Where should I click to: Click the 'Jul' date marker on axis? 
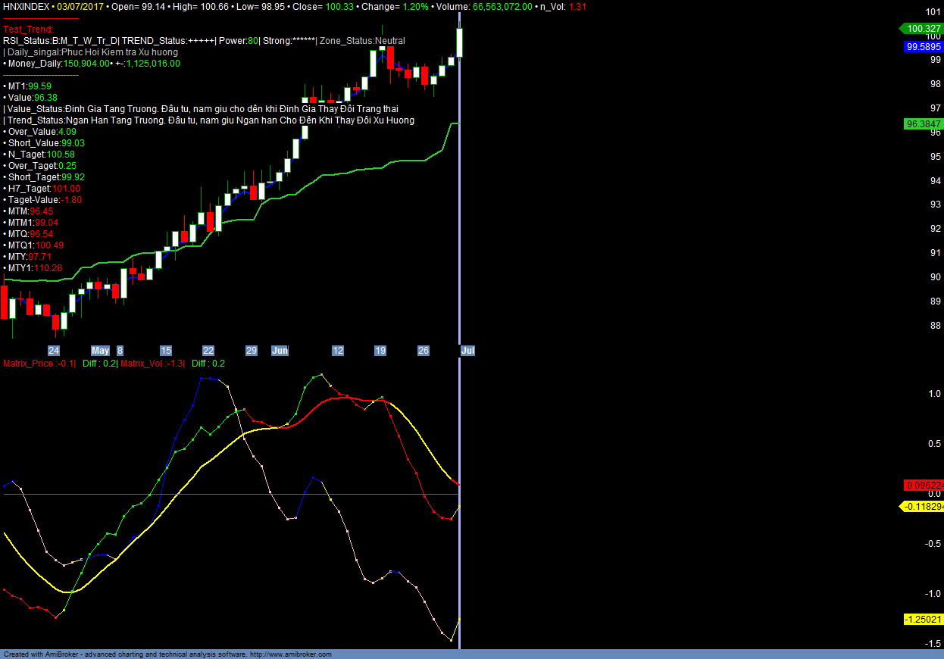pyautogui.click(x=468, y=351)
